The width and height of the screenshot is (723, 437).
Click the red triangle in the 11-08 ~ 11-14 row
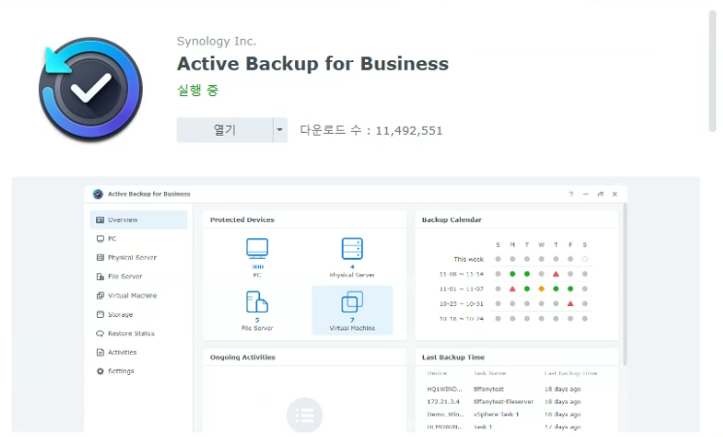556,274
